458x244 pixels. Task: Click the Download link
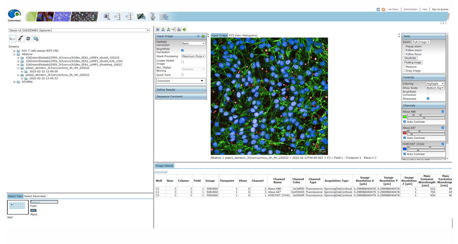pyautogui.click(x=161, y=172)
